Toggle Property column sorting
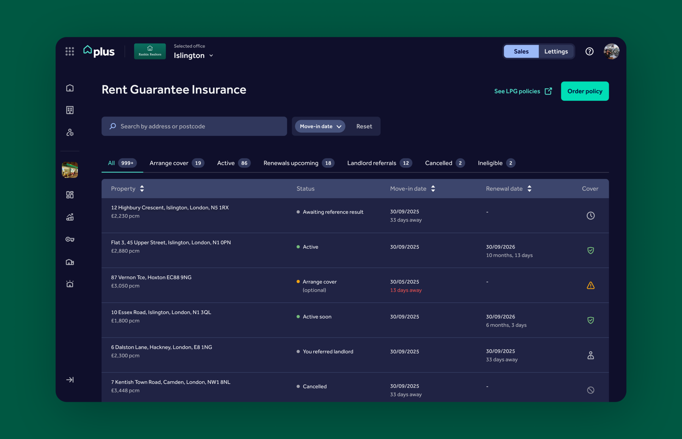This screenshot has height=439, width=682. point(142,189)
